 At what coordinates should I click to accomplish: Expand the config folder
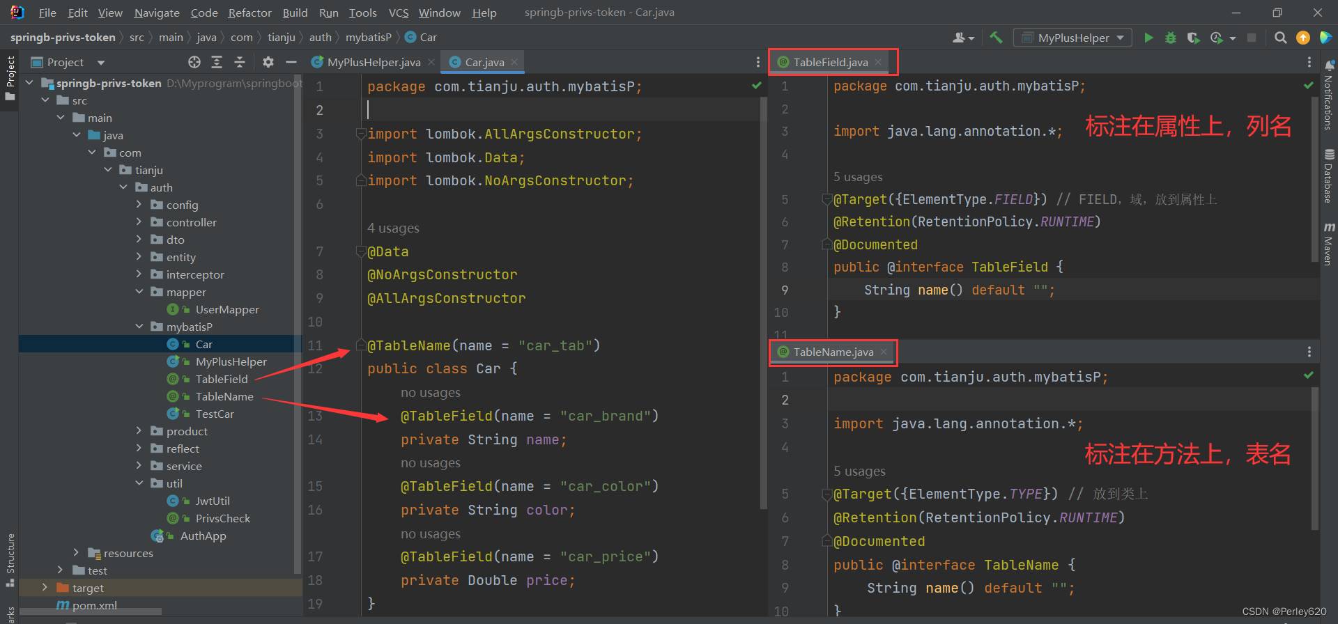click(x=139, y=205)
